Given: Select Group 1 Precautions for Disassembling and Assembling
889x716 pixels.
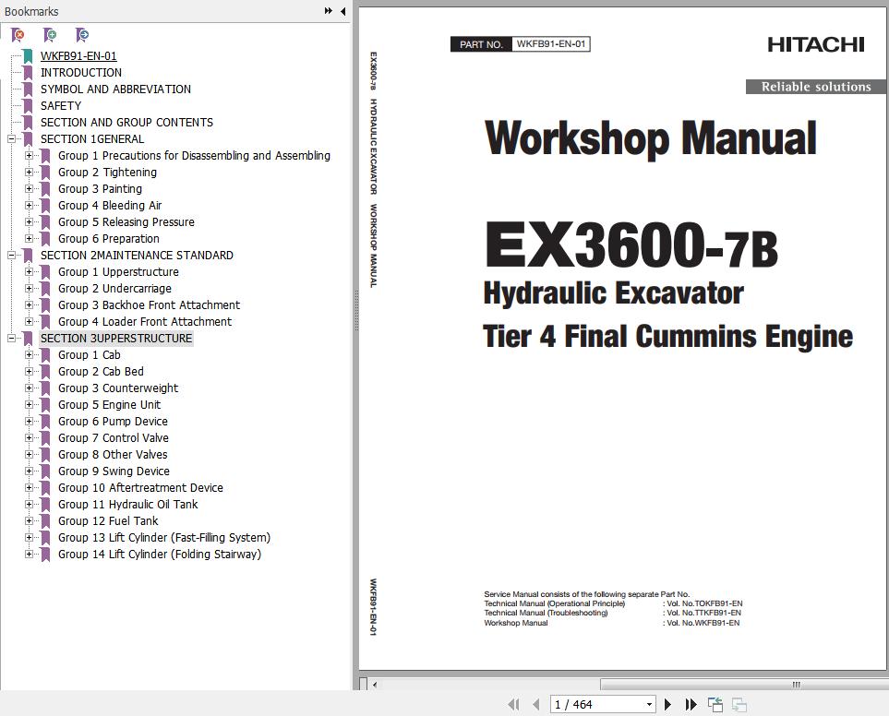Looking at the screenshot, I should pyautogui.click(x=194, y=156).
